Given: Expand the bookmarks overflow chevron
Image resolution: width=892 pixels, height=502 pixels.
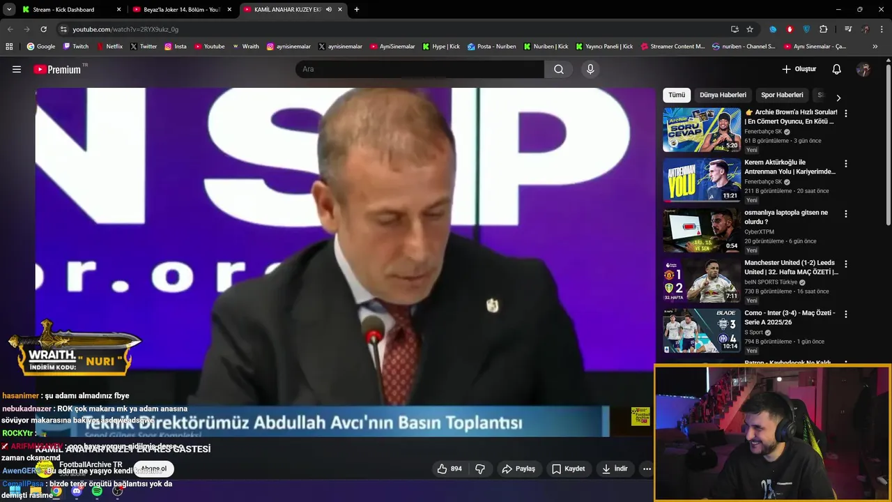Looking at the screenshot, I should click(875, 47).
